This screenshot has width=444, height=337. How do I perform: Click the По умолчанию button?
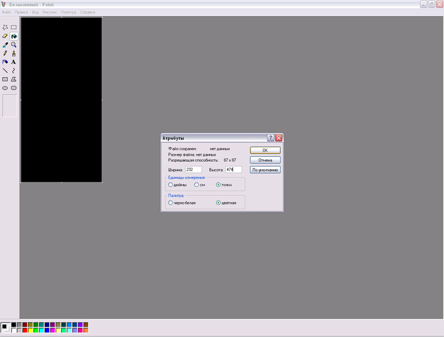(265, 170)
